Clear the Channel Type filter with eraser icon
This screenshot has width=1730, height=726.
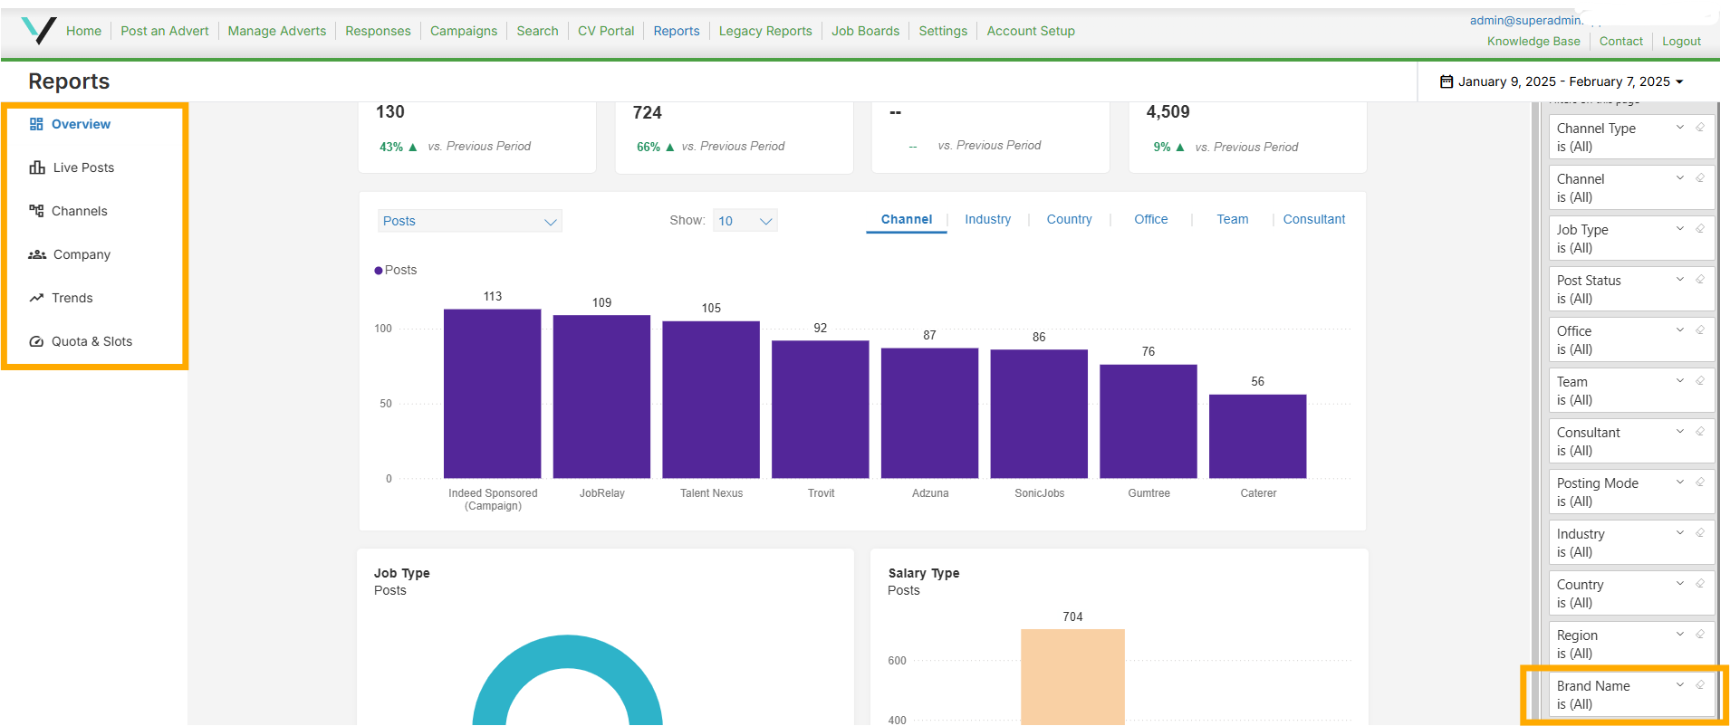click(x=1700, y=128)
